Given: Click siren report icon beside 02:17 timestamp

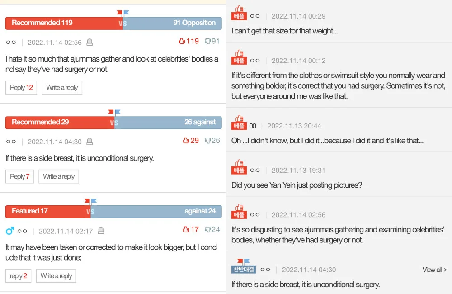Looking at the screenshot, I should pyautogui.click(x=101, y=231).
